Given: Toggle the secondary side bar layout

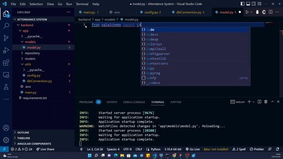Looking at the screenshot, I should click(253, 4).
